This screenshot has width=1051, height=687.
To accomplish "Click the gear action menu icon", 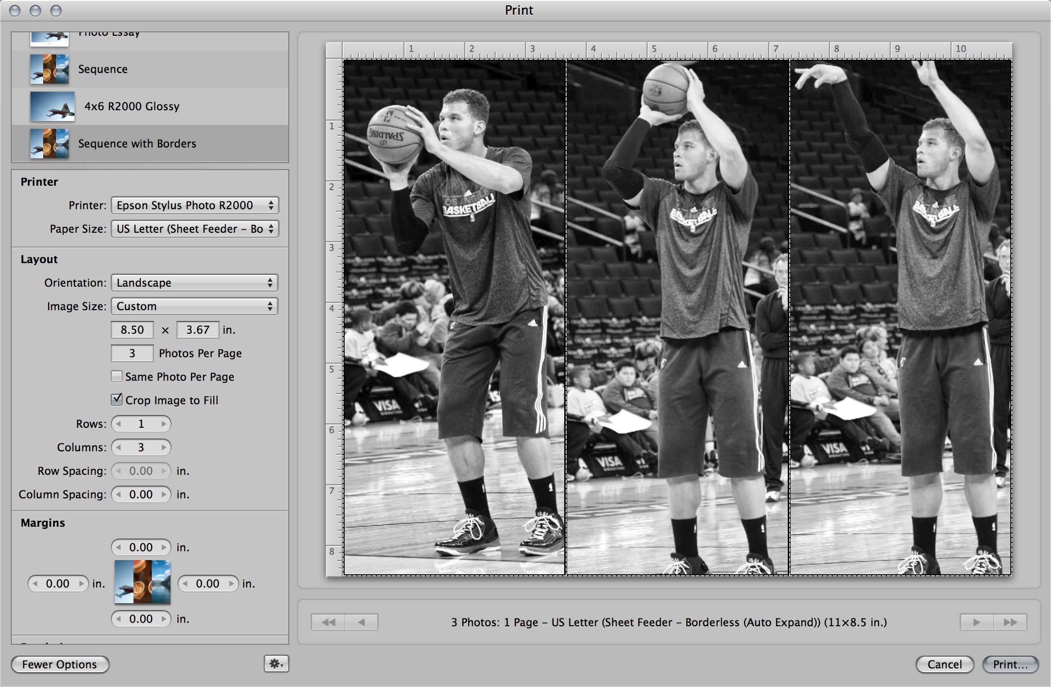I will pyautogui.click(x=276, y=663).
